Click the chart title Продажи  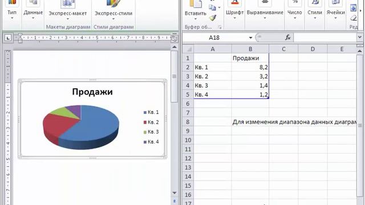pyautogui.click(x=92, y=92)
